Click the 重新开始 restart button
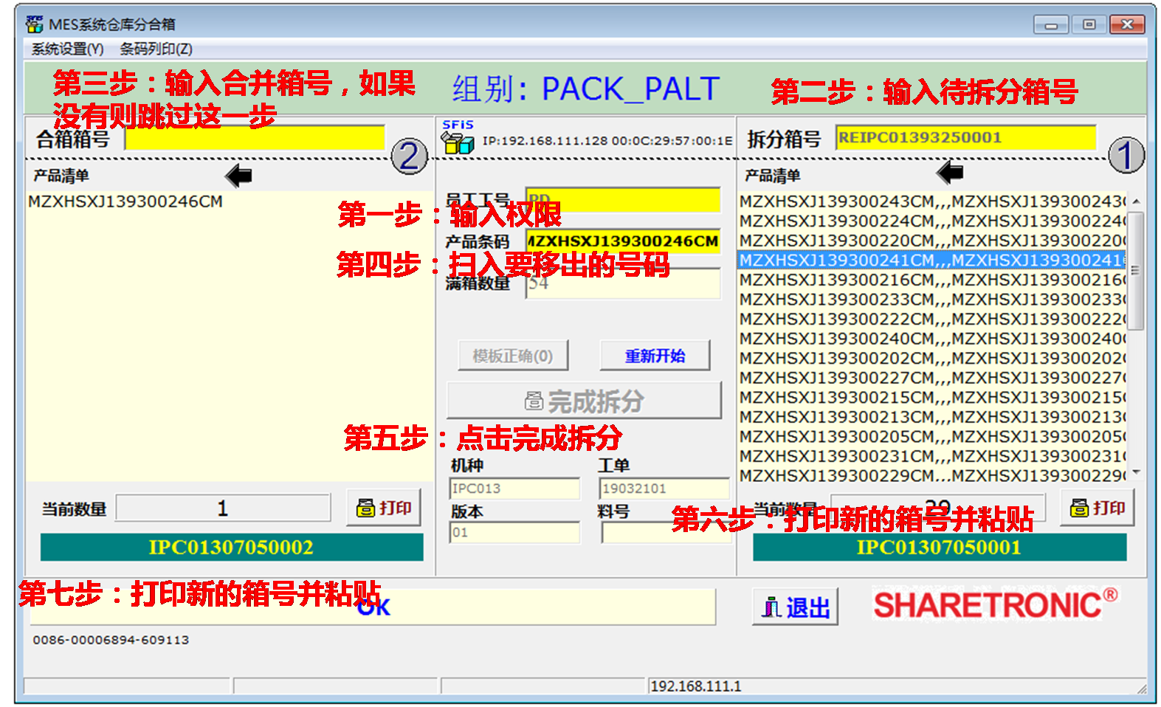Image resolution: width=1161 pixels, height=707 pixels. click(x=655, y=356)
